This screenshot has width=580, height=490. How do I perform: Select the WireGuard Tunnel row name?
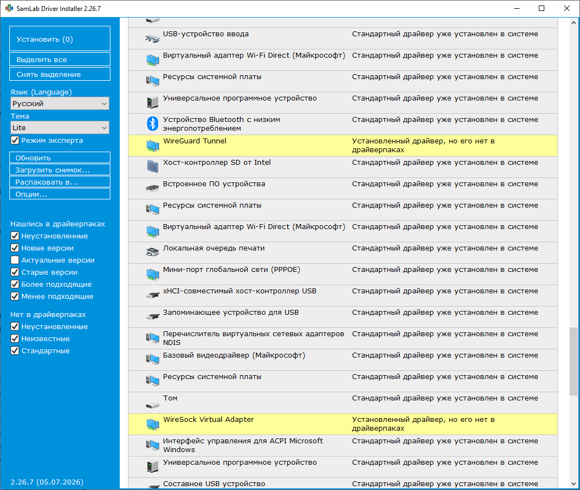pyautogui.click(x=194, y=141)
